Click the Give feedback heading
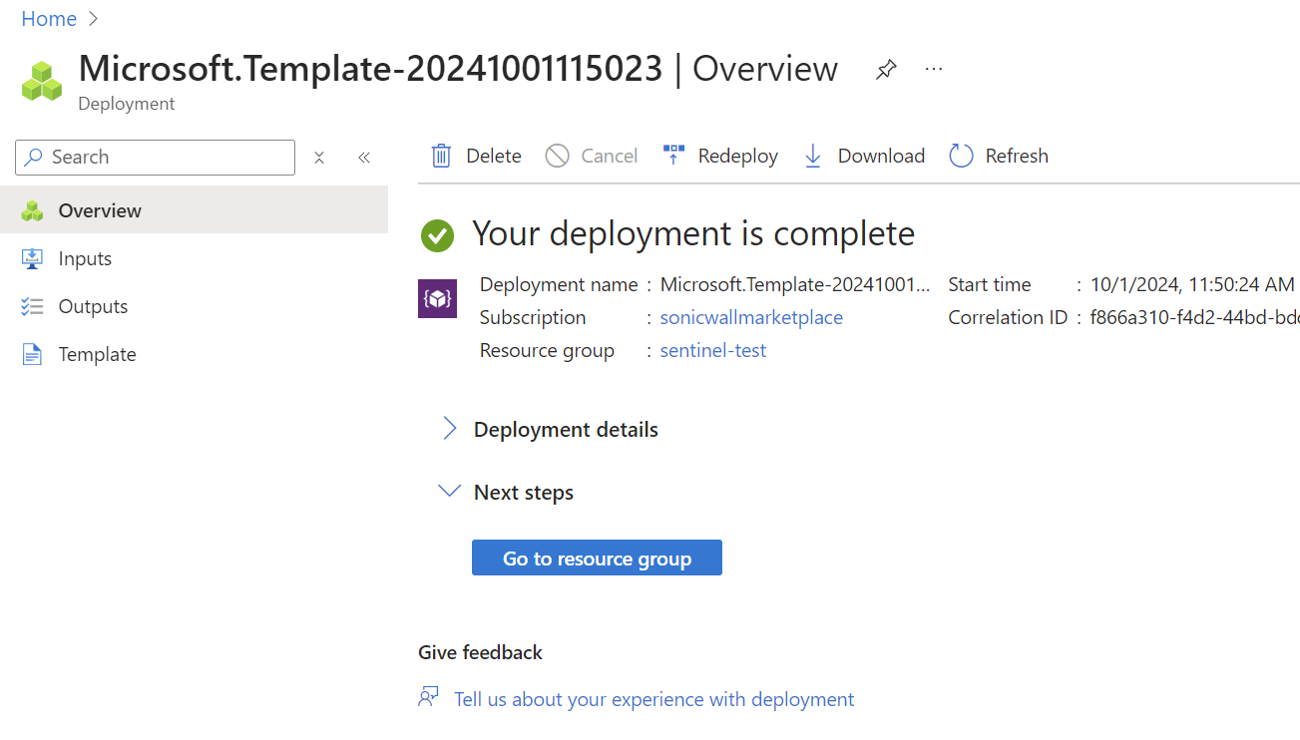The height and width of the screenshot is (740, 1300). coord(480,652)
